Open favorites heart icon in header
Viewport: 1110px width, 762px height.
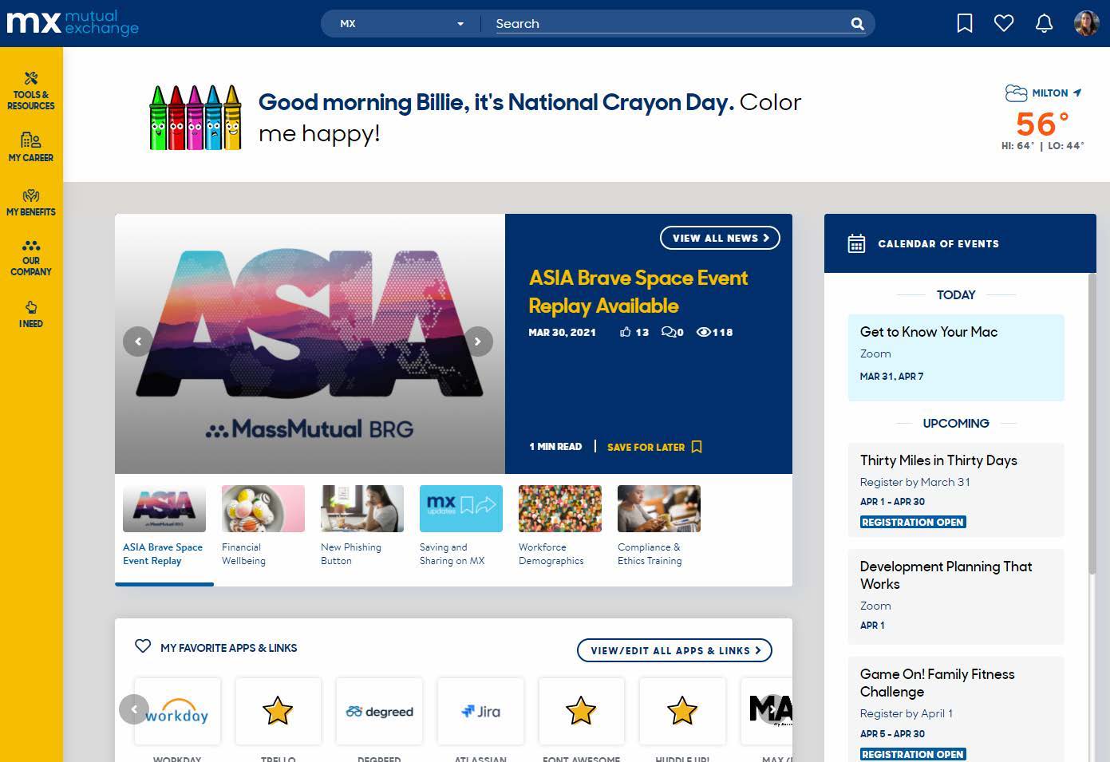(x=1004, y=24)
